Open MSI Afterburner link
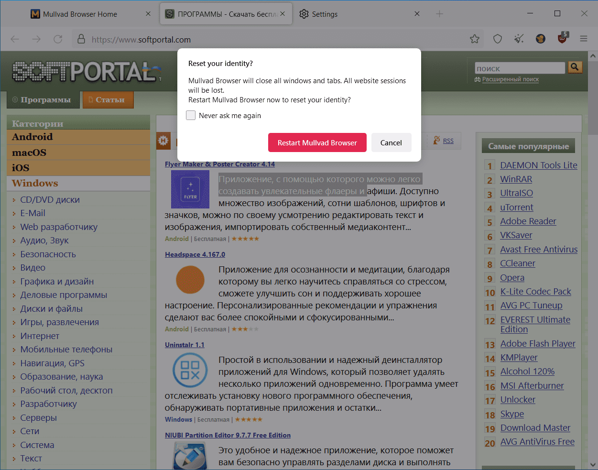The width and height of the screenshot is (598, 470). (532, 385)
